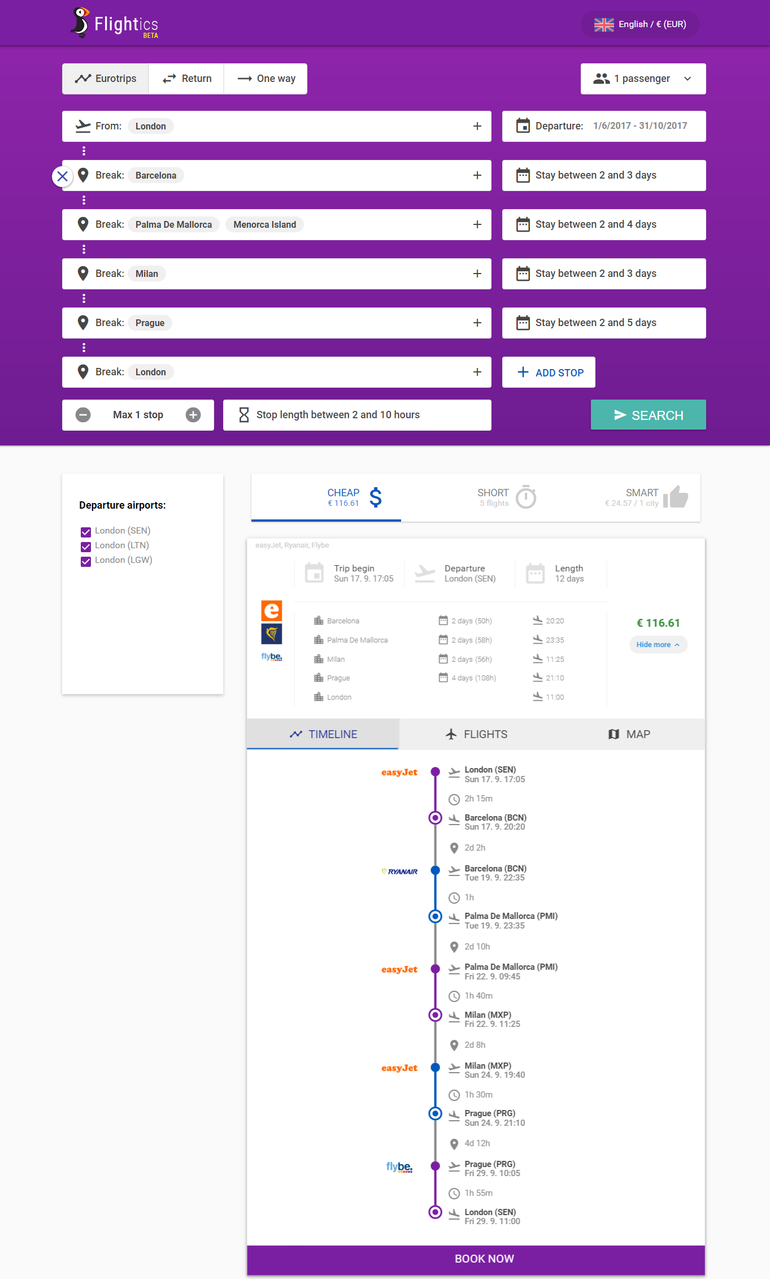Click the hourglass stop length icon
The width and height of the screenshot is (770, 1279).
(244, 415)
